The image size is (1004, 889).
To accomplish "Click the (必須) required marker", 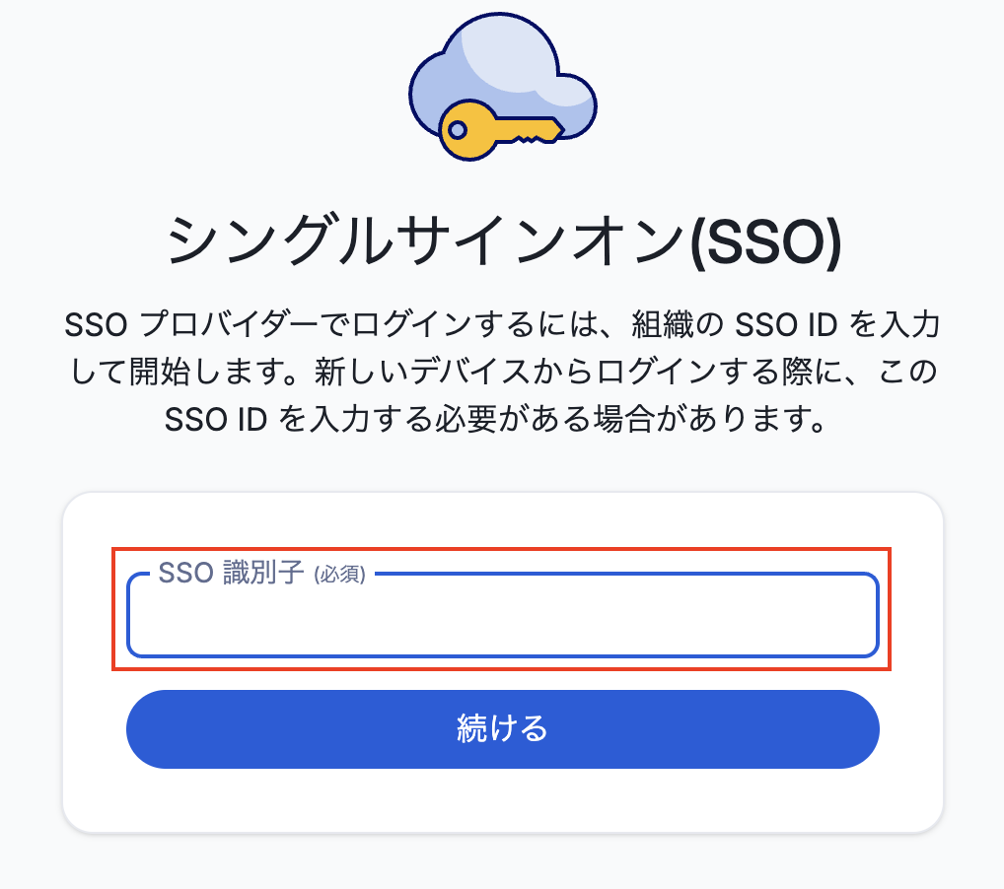I will [x=339, y=576].
